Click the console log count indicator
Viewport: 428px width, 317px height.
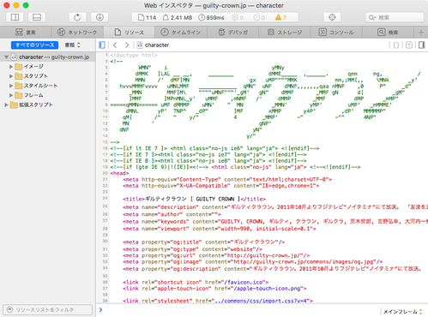click(x=238, y=18)
